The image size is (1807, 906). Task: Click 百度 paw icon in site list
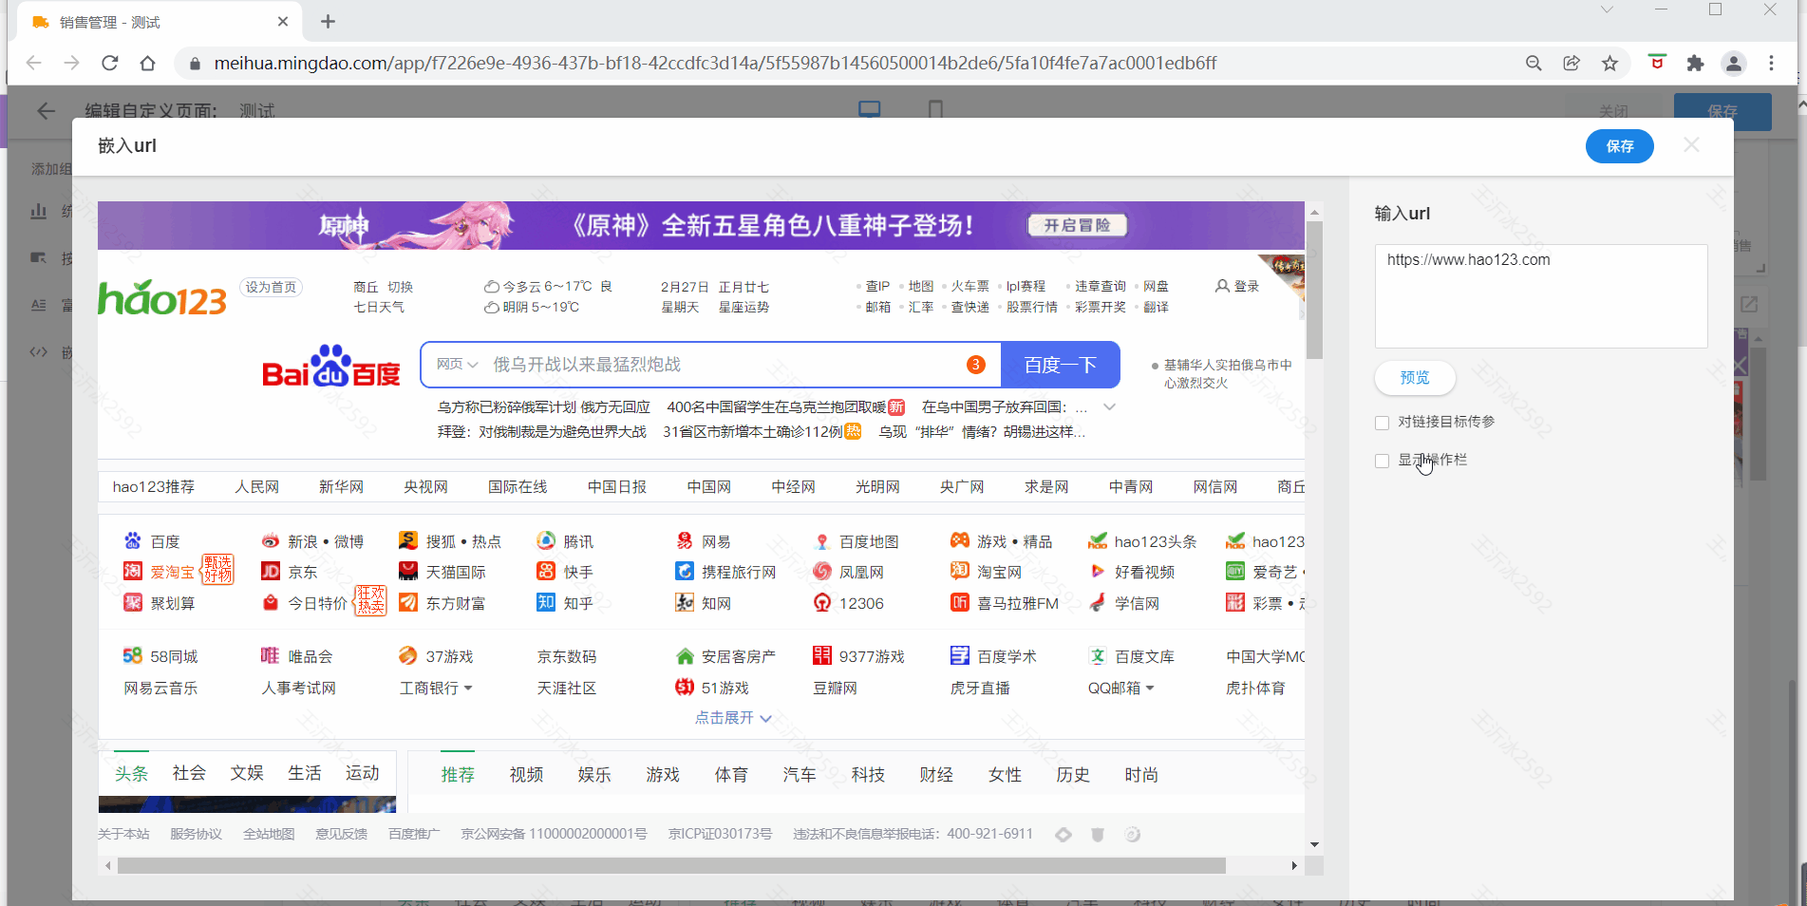[133, 541]
